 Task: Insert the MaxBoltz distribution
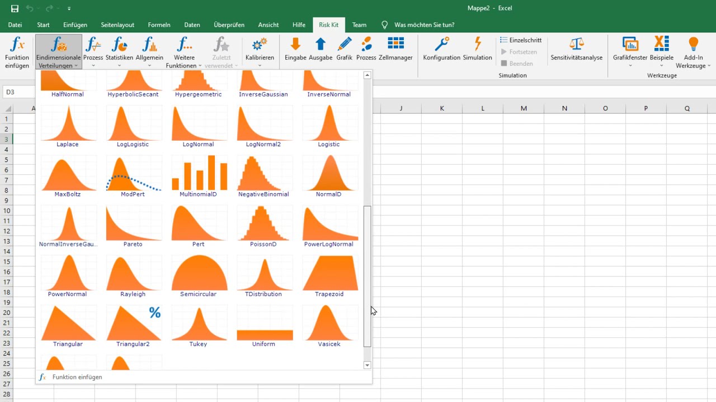point(68,177)
